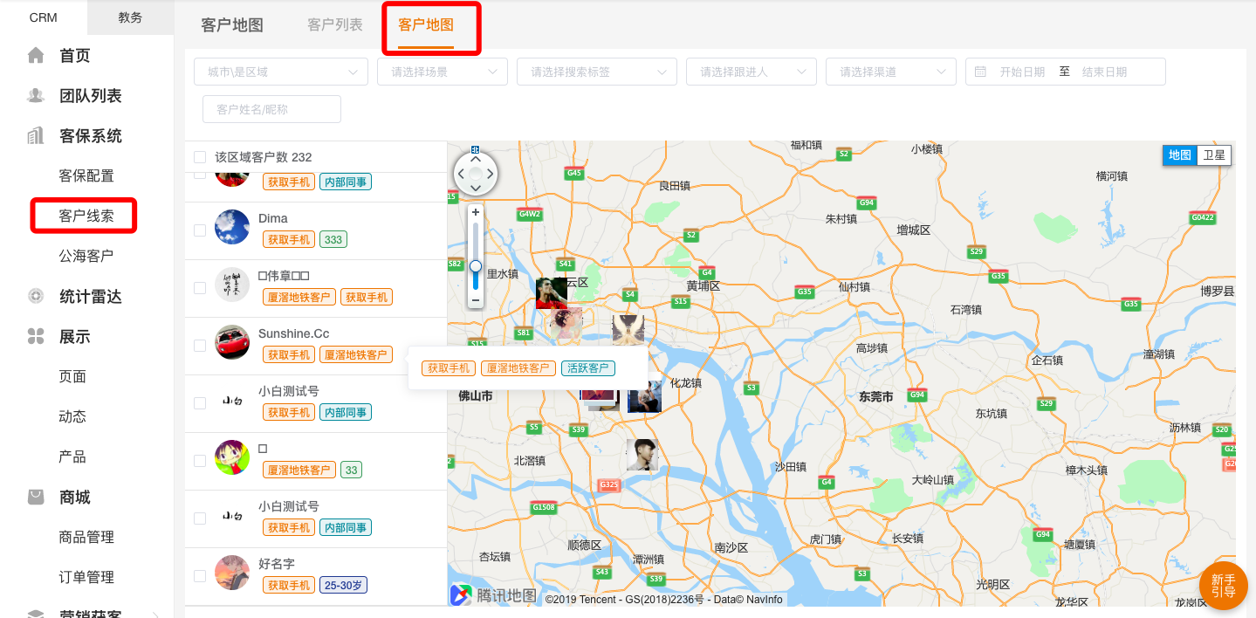Viewport: 1256px width, 618px height.
Task: Zoom in map with plus button
Action: 476,212
